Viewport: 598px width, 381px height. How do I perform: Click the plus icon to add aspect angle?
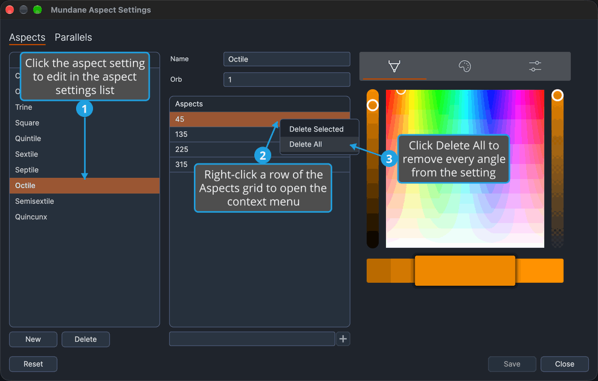[x=343, y=339]
